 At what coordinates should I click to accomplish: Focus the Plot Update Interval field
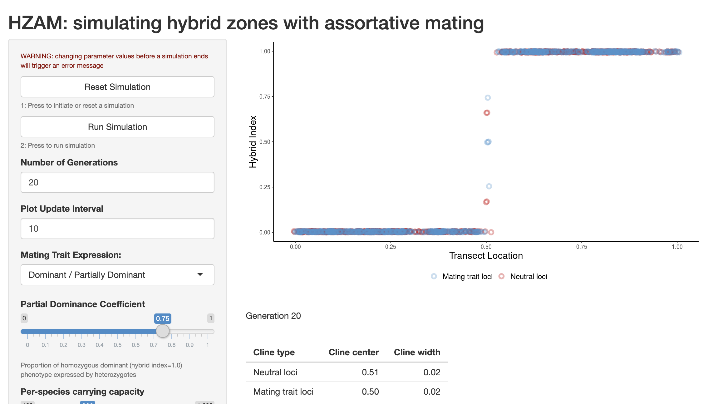click(117, 229)
